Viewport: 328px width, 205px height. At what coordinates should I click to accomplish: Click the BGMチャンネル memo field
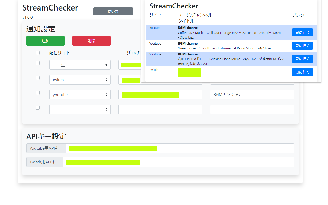click(x=252, y=95)
